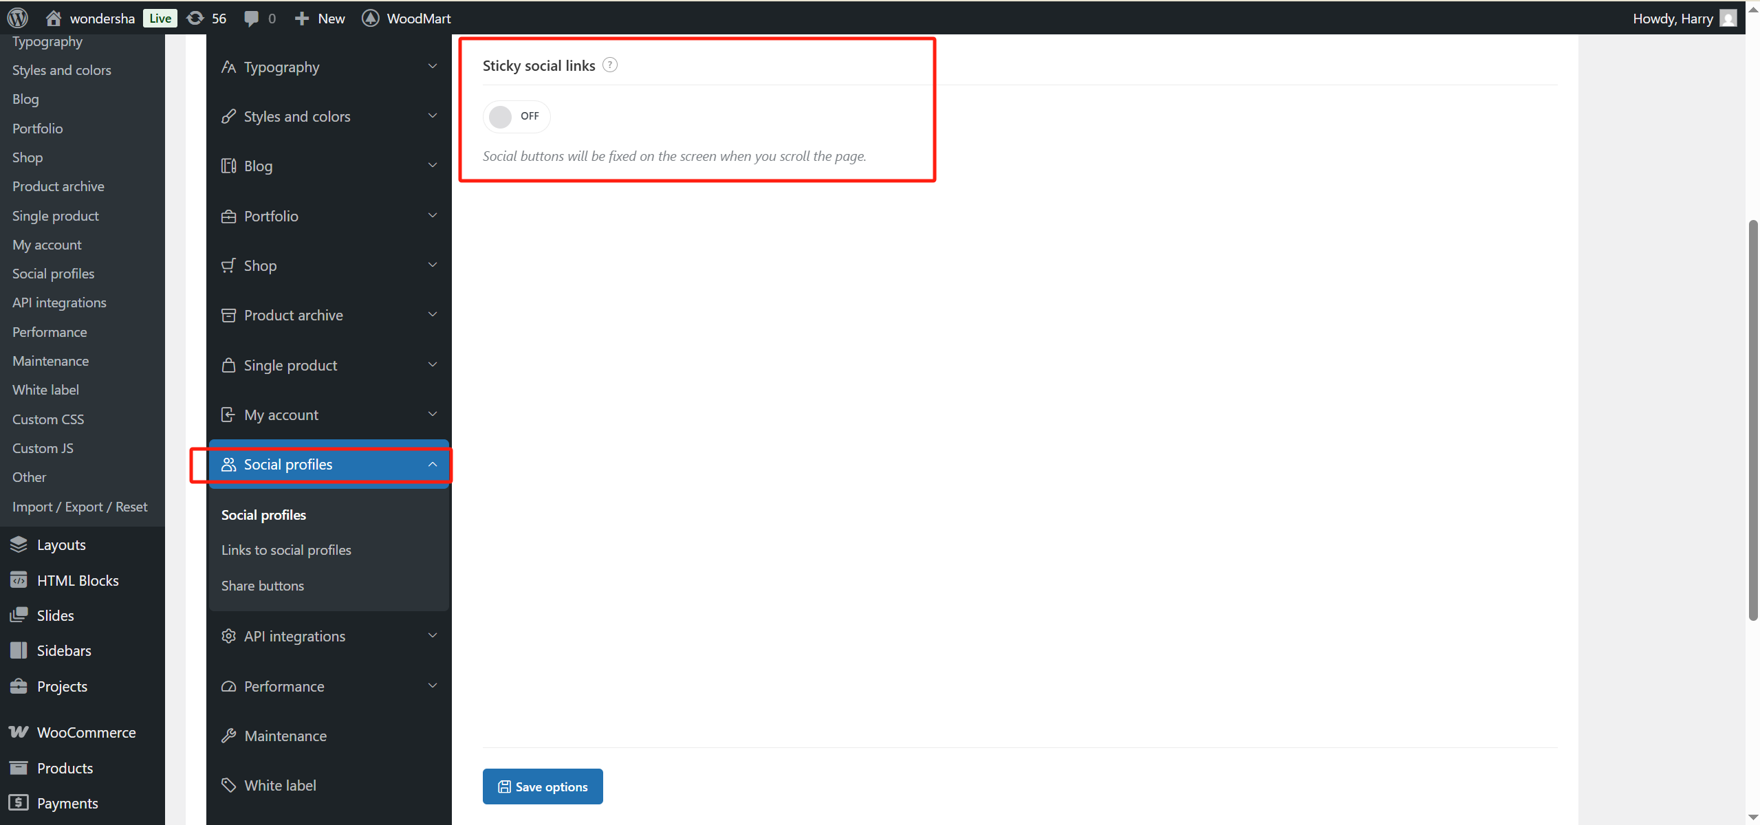Click the Save options button

[543, 786]
